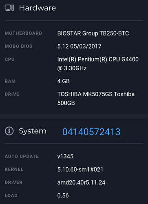
Task: Click the KERNEL label
Action: (x=14, y=169)
